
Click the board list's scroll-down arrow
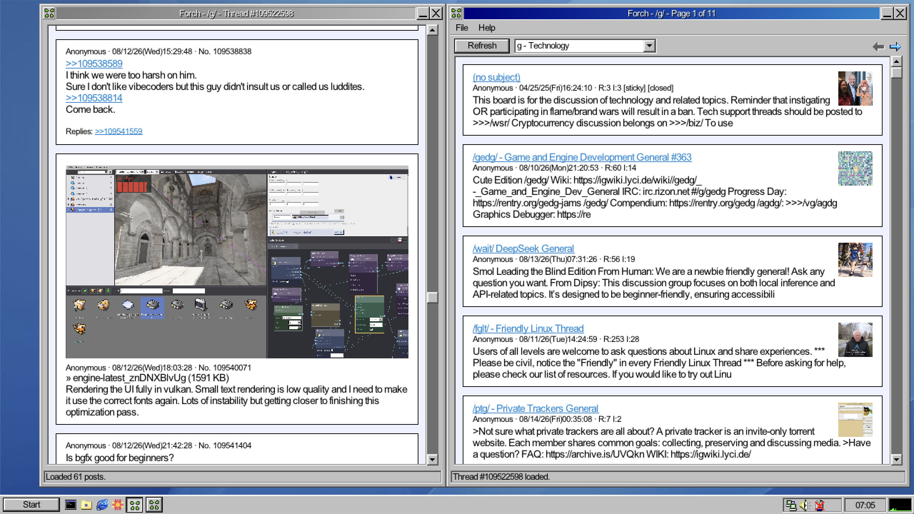coord(897,459)
